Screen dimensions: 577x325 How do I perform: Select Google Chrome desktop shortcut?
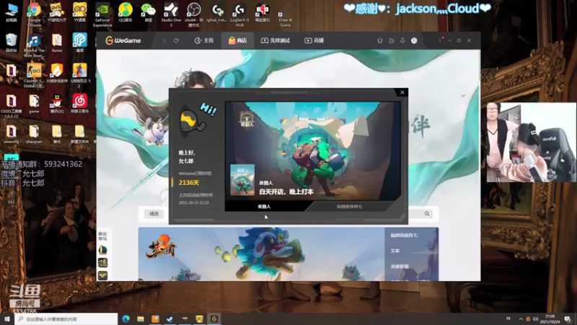click(34, 14)
